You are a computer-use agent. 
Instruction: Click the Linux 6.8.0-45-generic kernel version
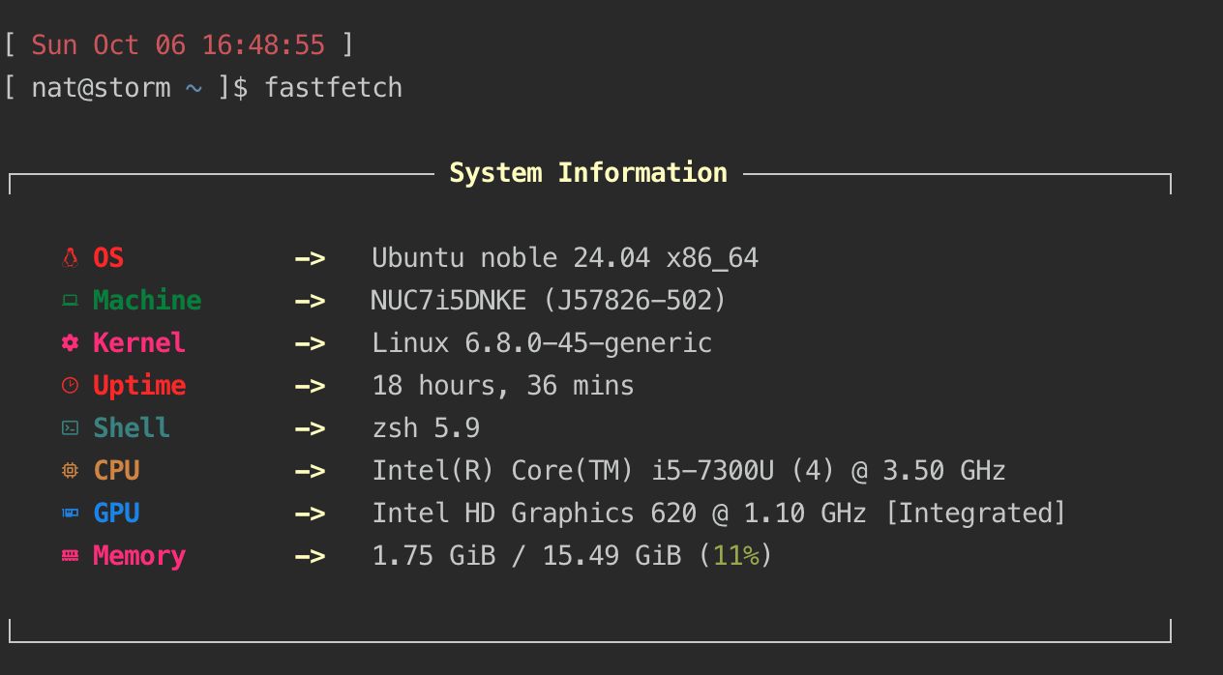[x=542, y=343]
